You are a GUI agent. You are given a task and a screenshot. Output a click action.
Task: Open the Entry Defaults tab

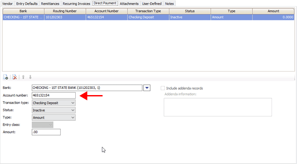[27, 3]
